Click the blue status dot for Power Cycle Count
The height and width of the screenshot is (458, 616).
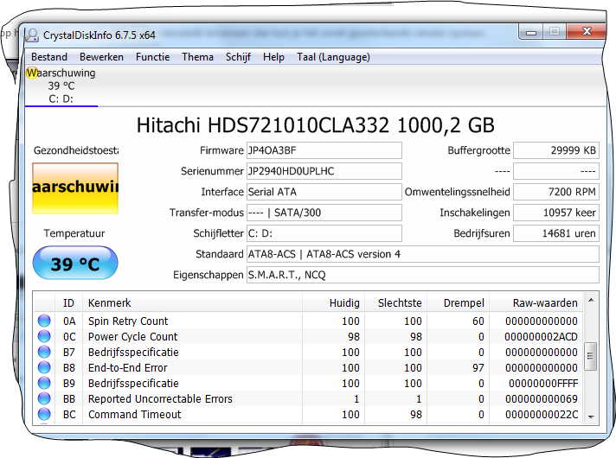coord(44,336)
